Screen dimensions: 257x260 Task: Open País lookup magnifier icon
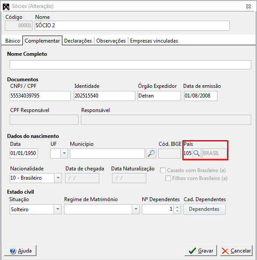point(196,153)
